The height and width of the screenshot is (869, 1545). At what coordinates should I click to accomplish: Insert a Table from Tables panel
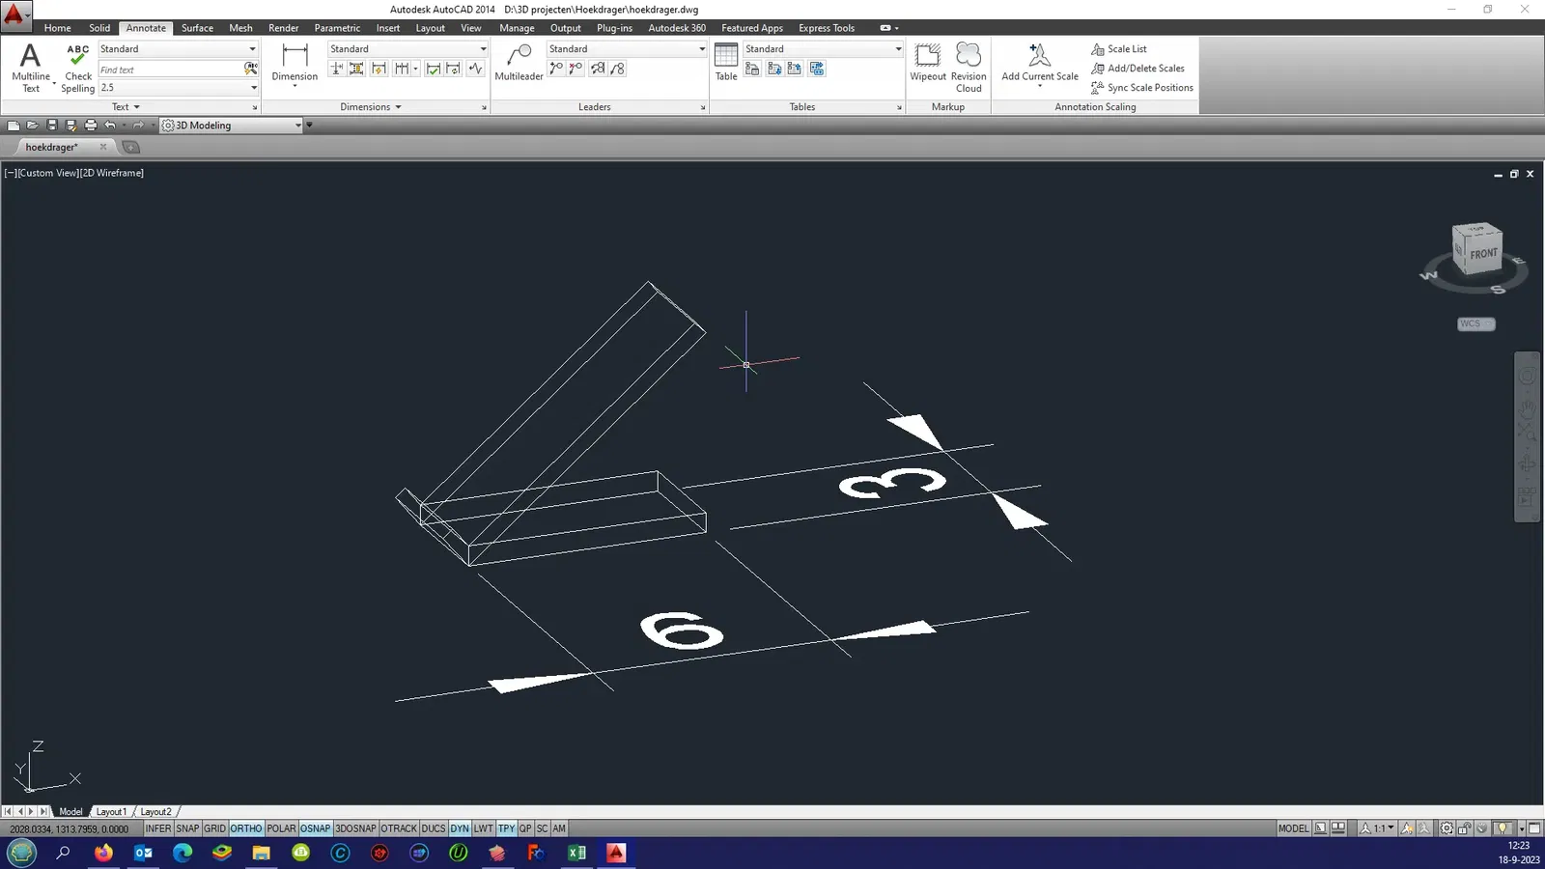click(726, 62)
